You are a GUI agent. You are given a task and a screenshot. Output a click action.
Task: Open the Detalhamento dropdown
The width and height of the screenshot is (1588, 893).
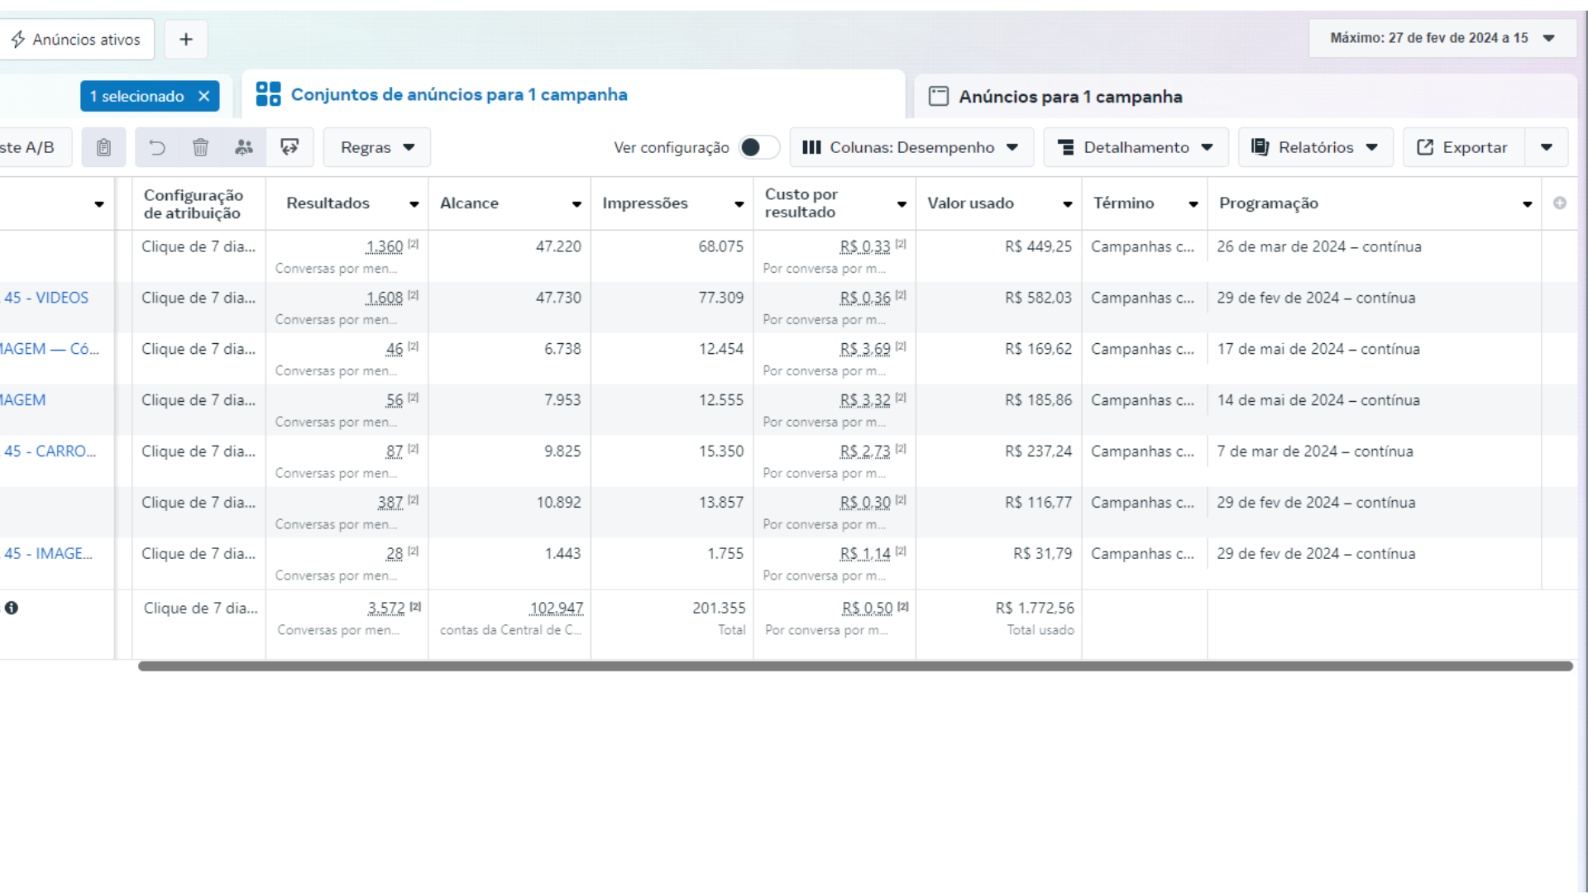[1136, 147]
